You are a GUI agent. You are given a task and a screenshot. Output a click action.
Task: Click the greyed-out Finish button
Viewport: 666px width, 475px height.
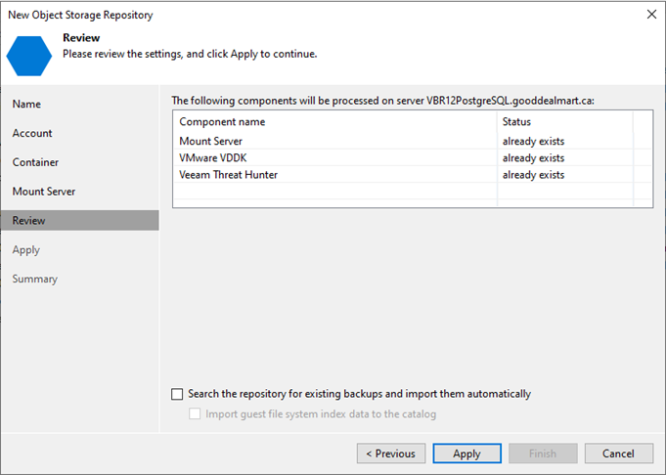tap(543, 453)
